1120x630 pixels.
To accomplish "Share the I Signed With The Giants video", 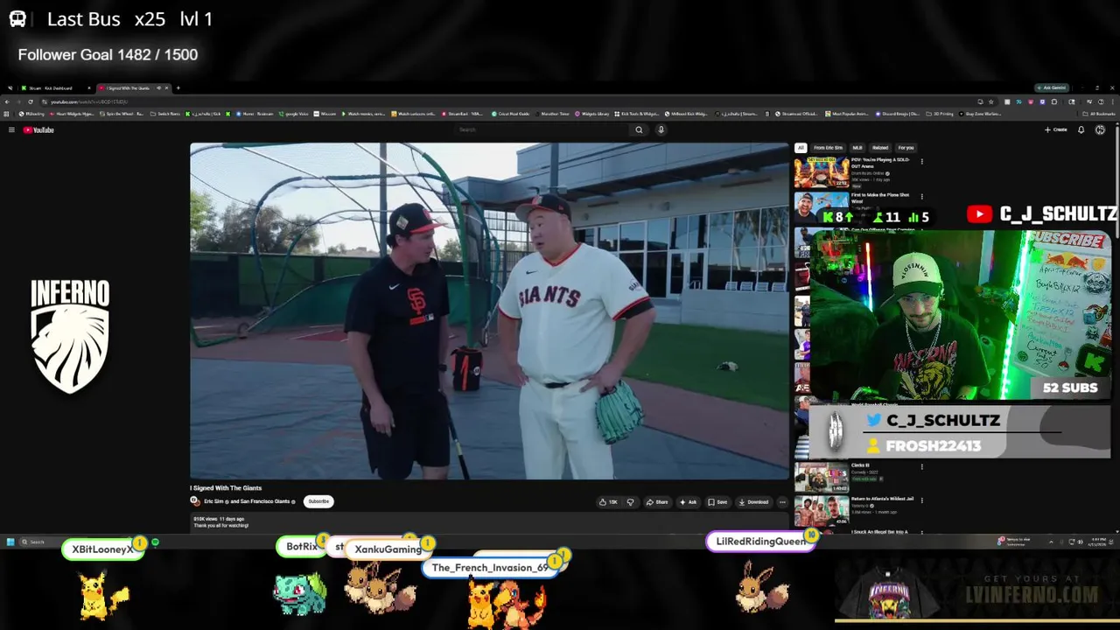I will [657, 502].
